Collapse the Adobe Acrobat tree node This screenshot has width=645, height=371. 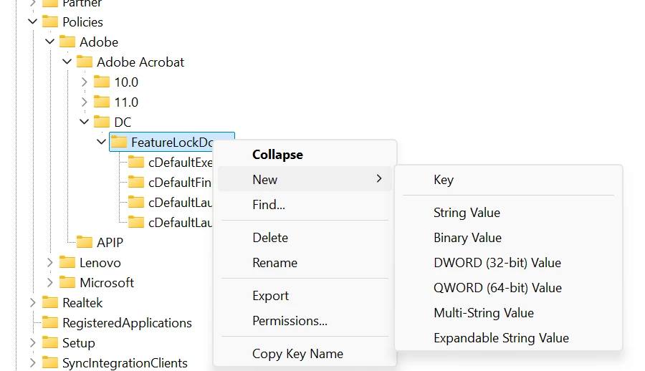click(x=67, y=62)
